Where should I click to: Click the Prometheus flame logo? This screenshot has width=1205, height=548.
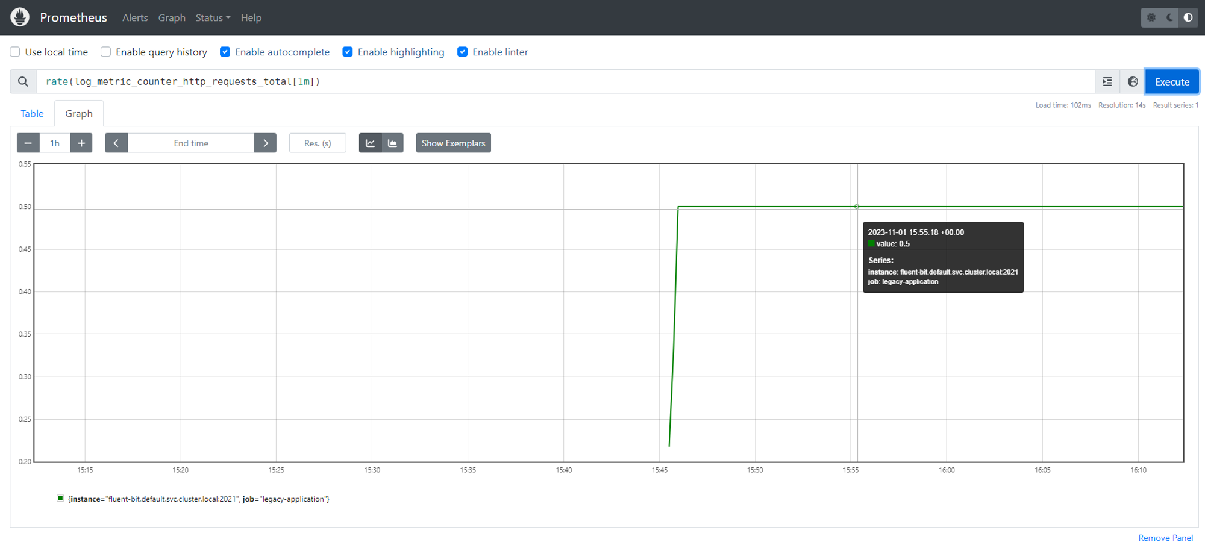[x=20, y=17]
